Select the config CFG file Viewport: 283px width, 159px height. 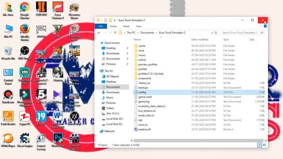click(x=199, y=92)
